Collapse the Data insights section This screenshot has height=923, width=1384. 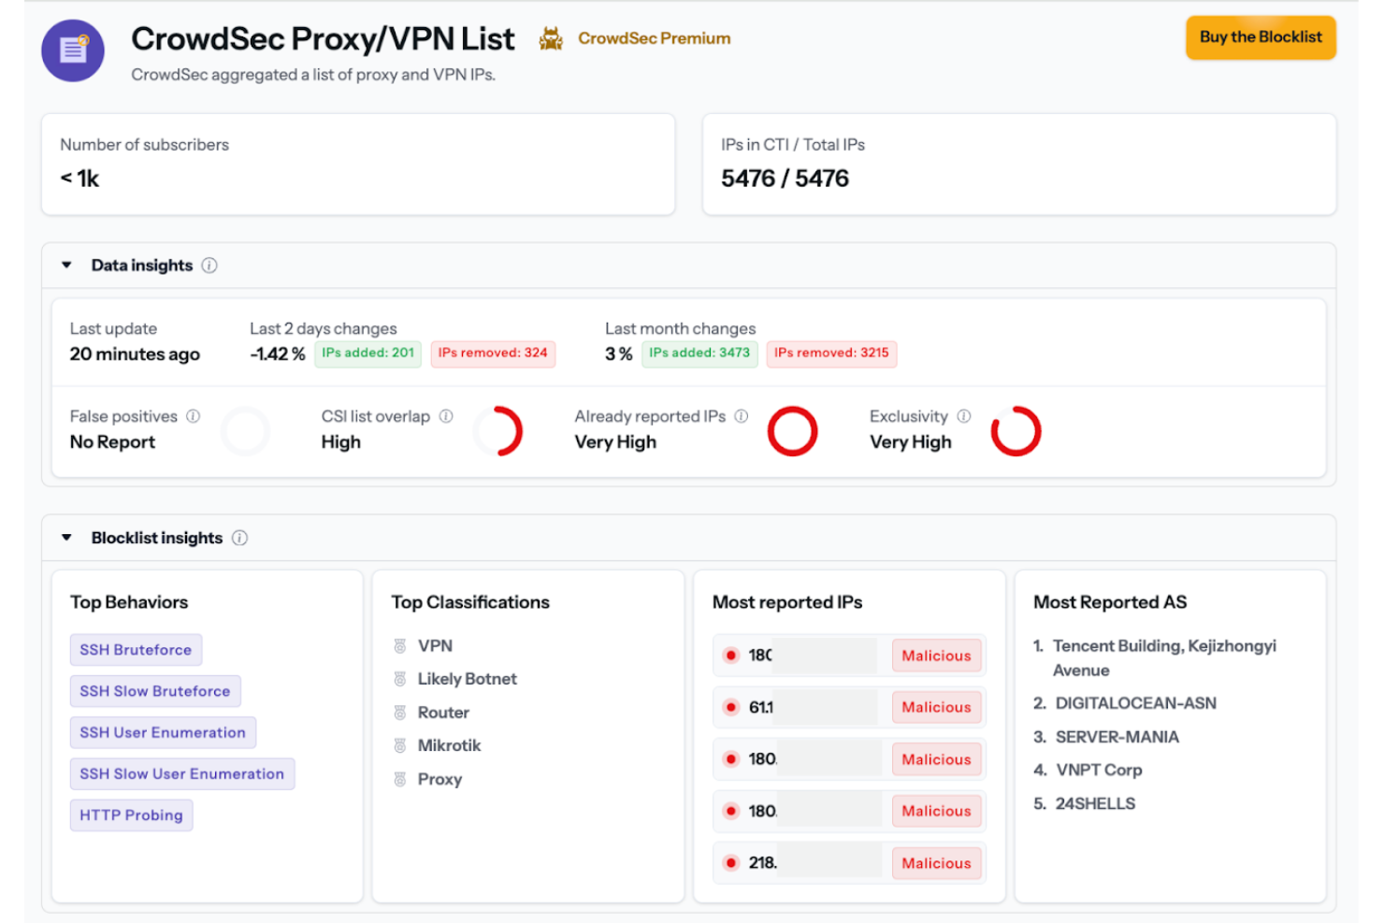click(x=66, y=266)
